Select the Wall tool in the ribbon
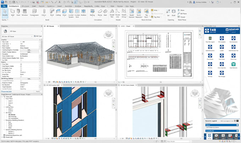The height and width of the screenshot is (143, 241). [13, 12]
